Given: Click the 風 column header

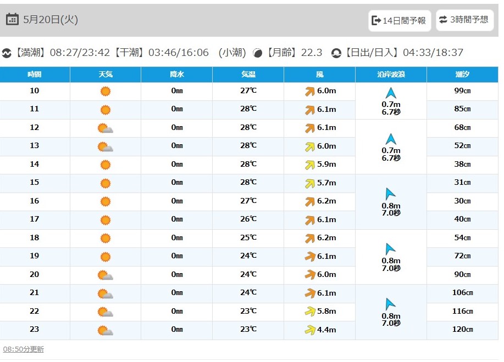Looking at the screenshot, I should click(x=319, y=75).
